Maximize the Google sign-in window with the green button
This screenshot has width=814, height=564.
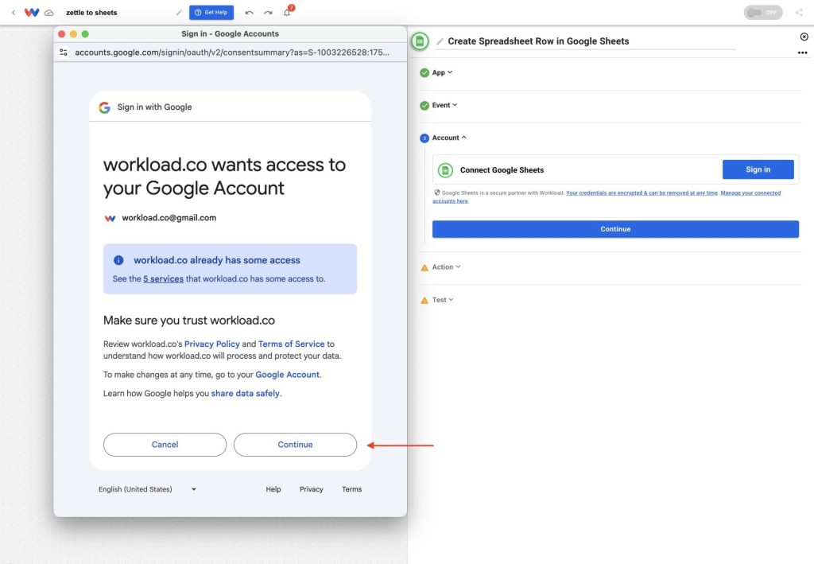click(85, 33)
